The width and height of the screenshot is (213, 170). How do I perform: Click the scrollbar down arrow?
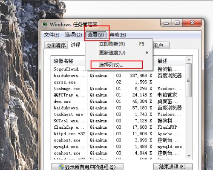[189, 156]
